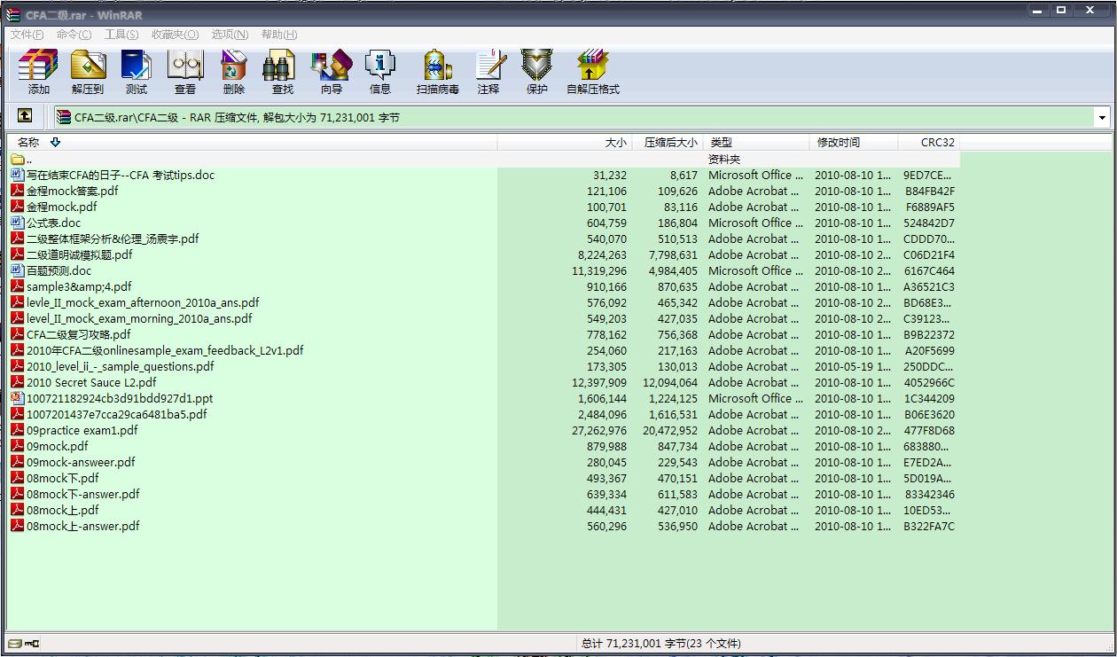
Task: Click the RAR archive icon in the address bar
Action: click(x=64, y=117)
